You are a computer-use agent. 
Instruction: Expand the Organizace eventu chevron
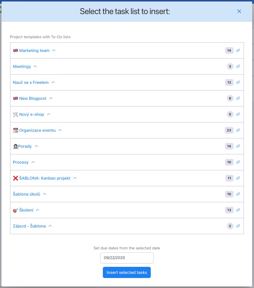(60, 130)
